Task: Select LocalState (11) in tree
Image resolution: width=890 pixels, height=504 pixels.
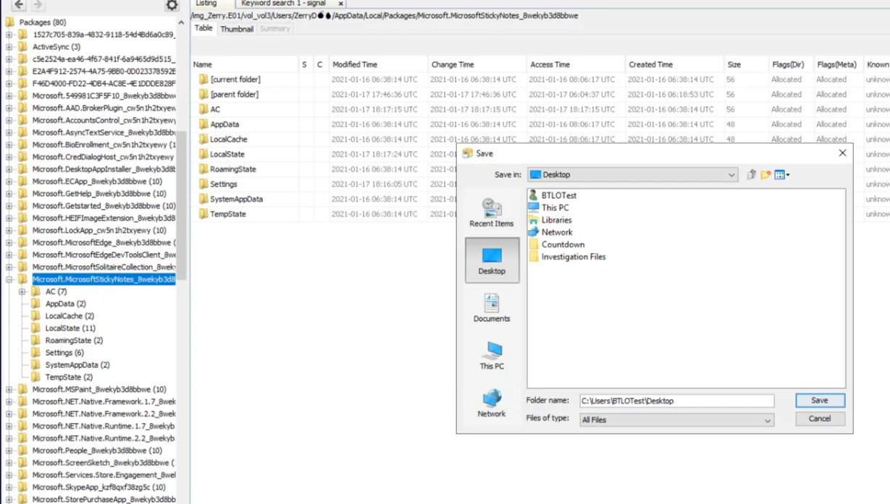Action: [x=70, y=328]
